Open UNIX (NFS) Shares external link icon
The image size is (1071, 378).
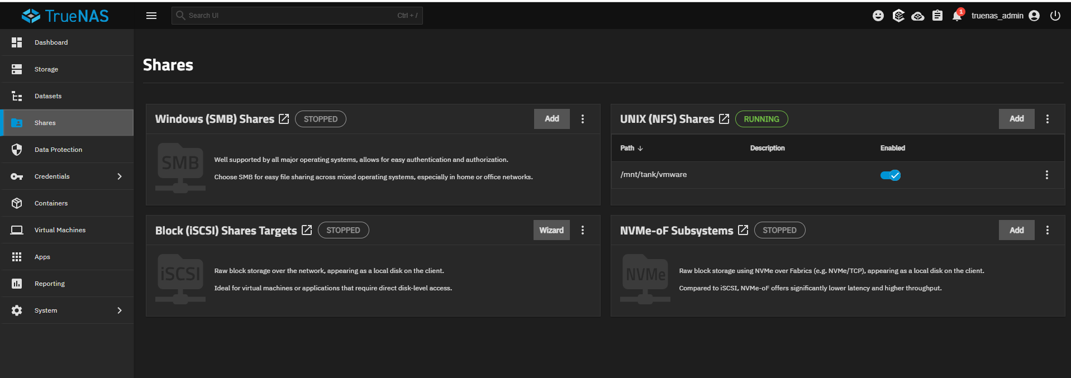pos(724,119)
